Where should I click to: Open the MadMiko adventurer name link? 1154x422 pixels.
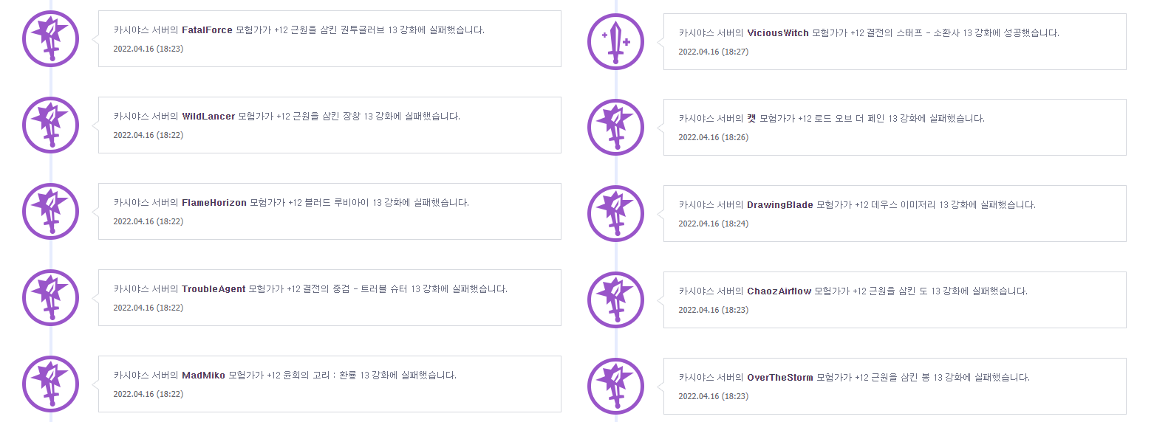point(203,376)
